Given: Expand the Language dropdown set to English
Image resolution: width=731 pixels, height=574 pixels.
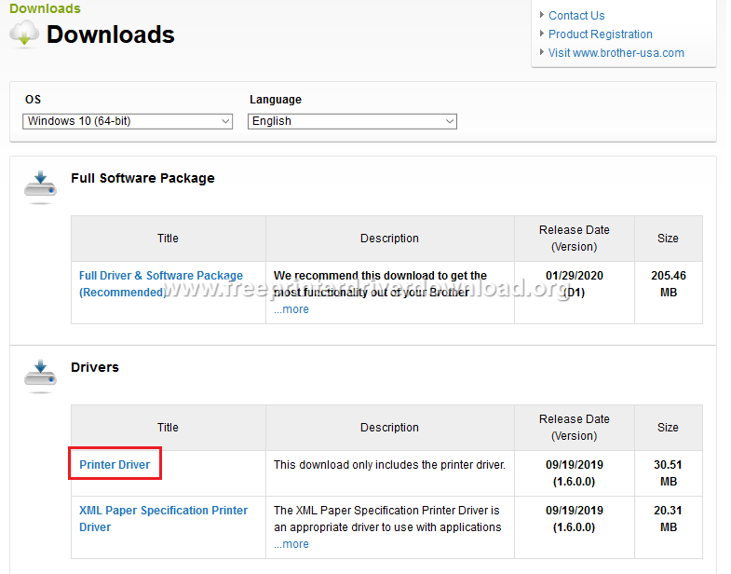Looking at the screenshot, I should tap(352, 121).
